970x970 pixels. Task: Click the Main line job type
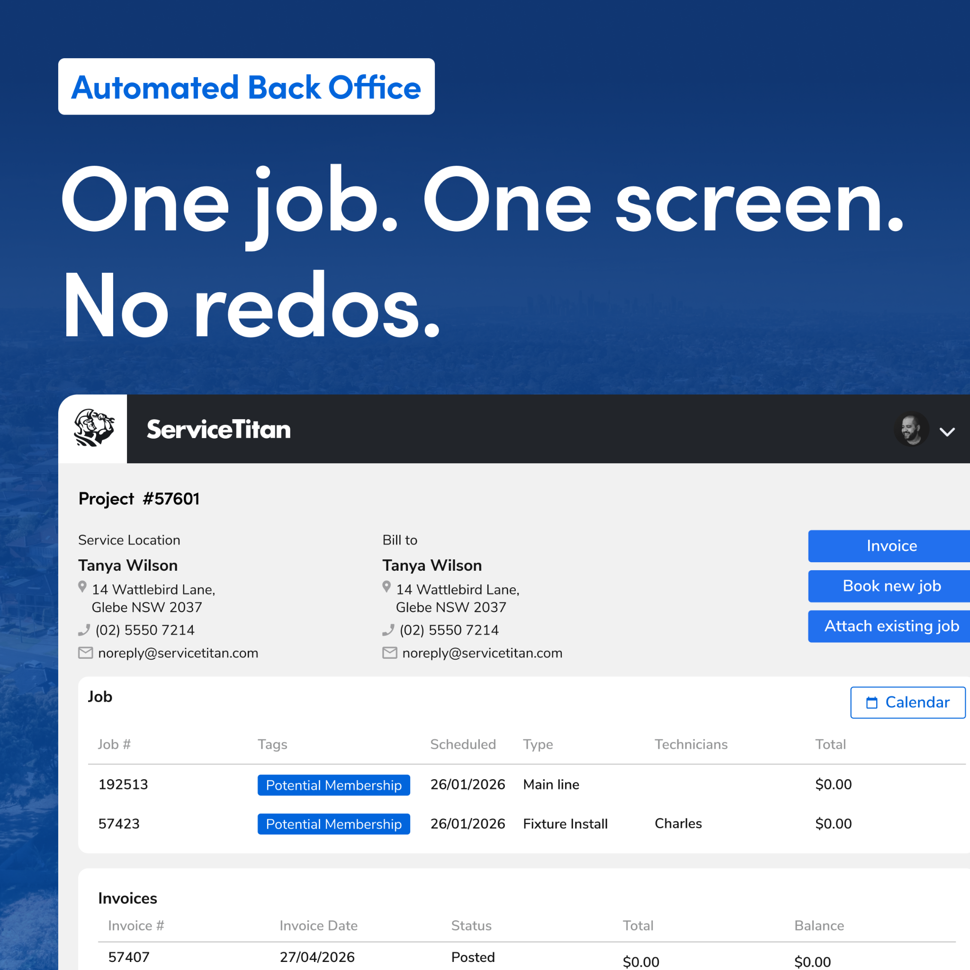[551, 784]
